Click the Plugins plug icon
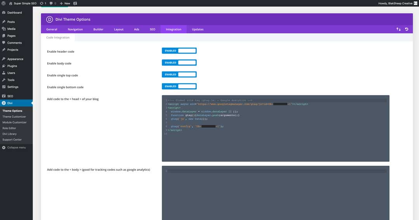The height and width of the screenshot is (220, 419). pyautogui.click(x=4, y=66)
